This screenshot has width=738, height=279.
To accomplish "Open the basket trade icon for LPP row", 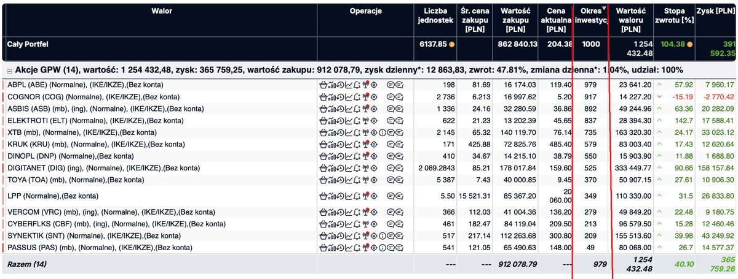I will coord(323,196).
